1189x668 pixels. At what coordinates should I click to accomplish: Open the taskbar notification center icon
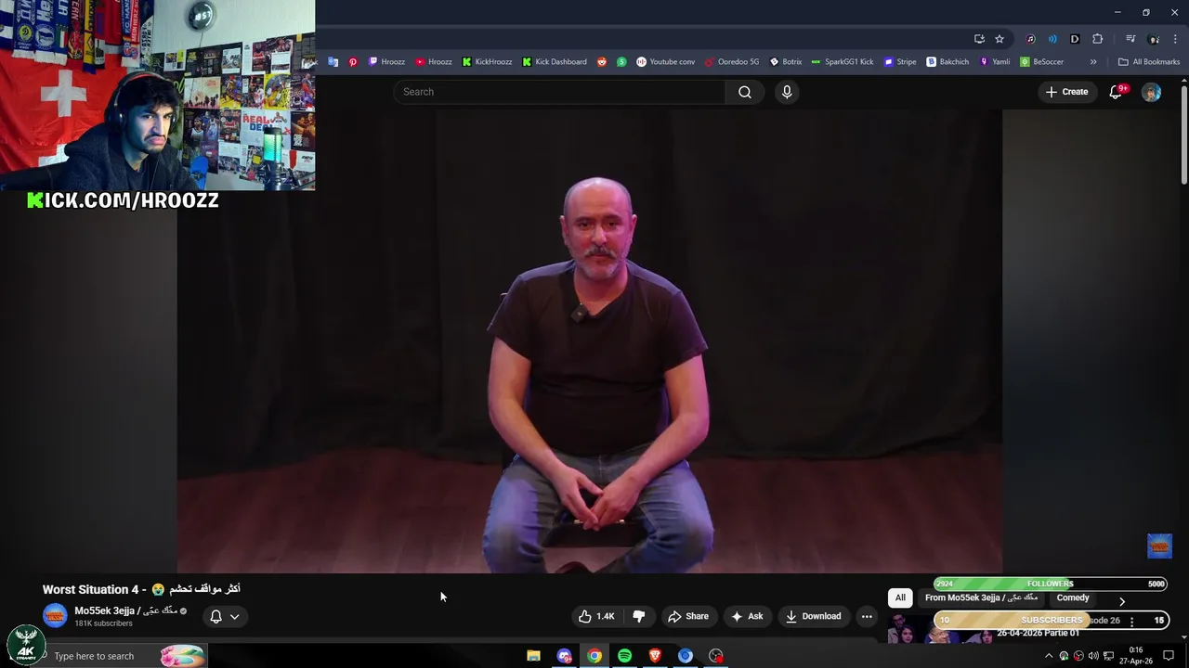pyautogui.click(x=1169, y=656)
